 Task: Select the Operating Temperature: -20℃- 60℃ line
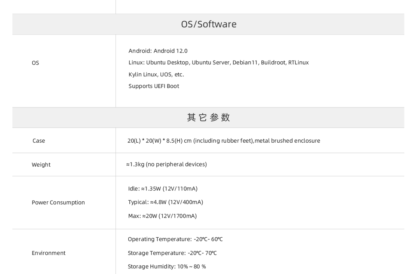tap(175, 239)
